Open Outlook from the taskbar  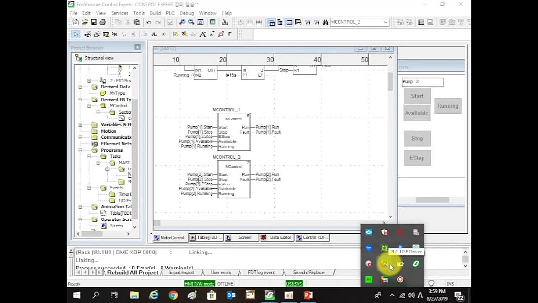[231, 295]
